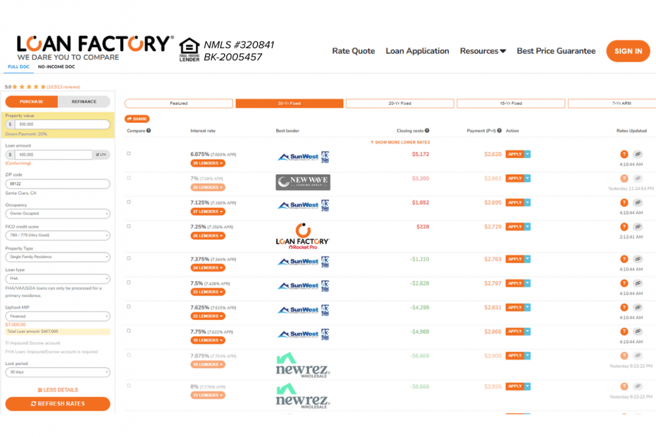The height and width of the screenshot is (437, 656).
Task: Open Apply dropdown arrow for 6.875% row
Action: pyautogui.click(x=528, y=155)
